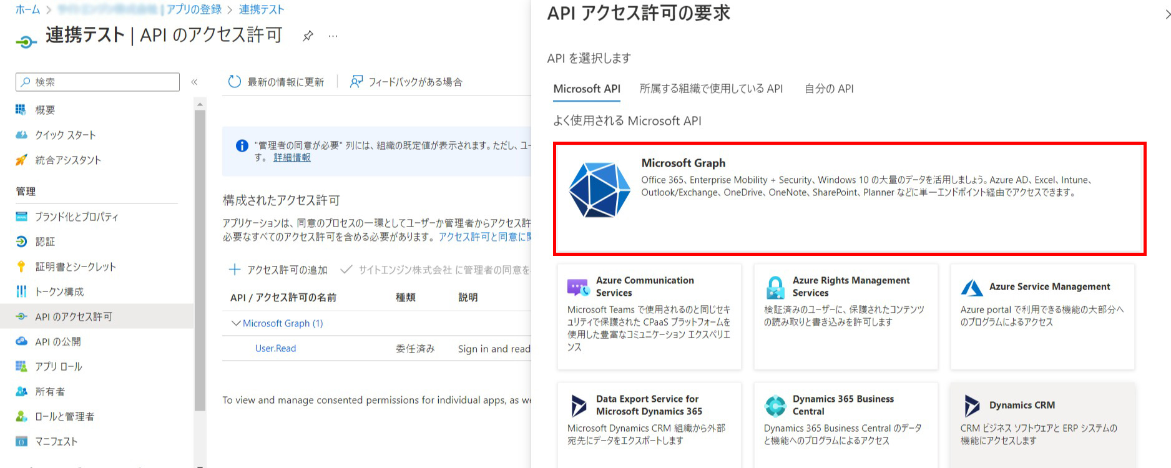Select the Dynamics CRM card title
The image size is (1171, 468).
click(1022, 405)
